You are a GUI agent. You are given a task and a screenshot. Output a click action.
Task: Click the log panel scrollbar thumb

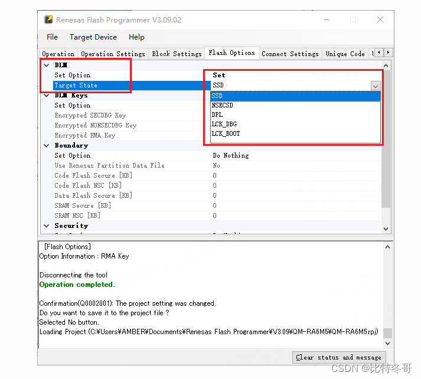[387, 333]
